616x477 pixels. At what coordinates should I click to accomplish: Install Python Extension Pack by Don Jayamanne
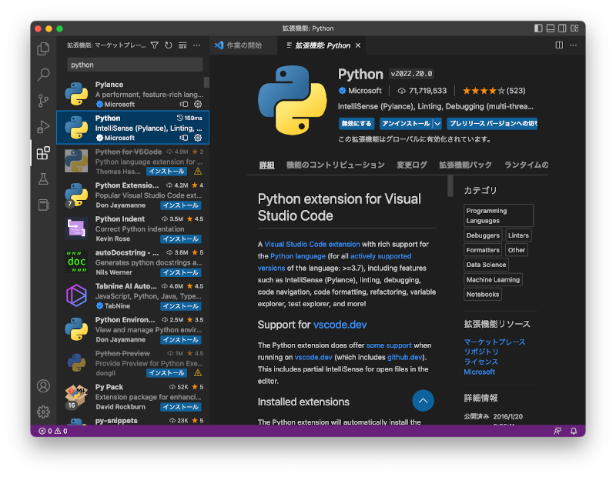click(x=181, y=205)
